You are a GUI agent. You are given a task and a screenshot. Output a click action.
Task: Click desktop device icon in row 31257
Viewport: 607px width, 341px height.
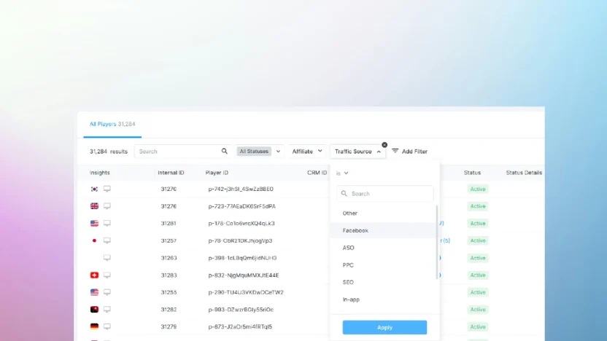107,240
